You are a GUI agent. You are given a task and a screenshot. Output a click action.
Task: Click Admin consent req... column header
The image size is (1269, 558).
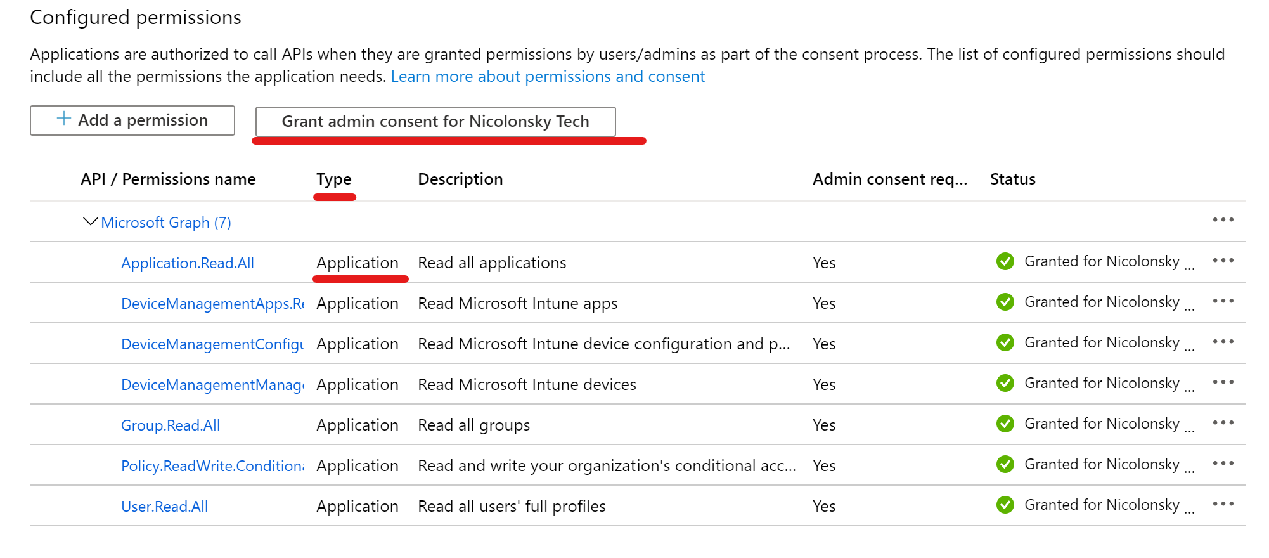pyautogui.click(x=890, y=179)
